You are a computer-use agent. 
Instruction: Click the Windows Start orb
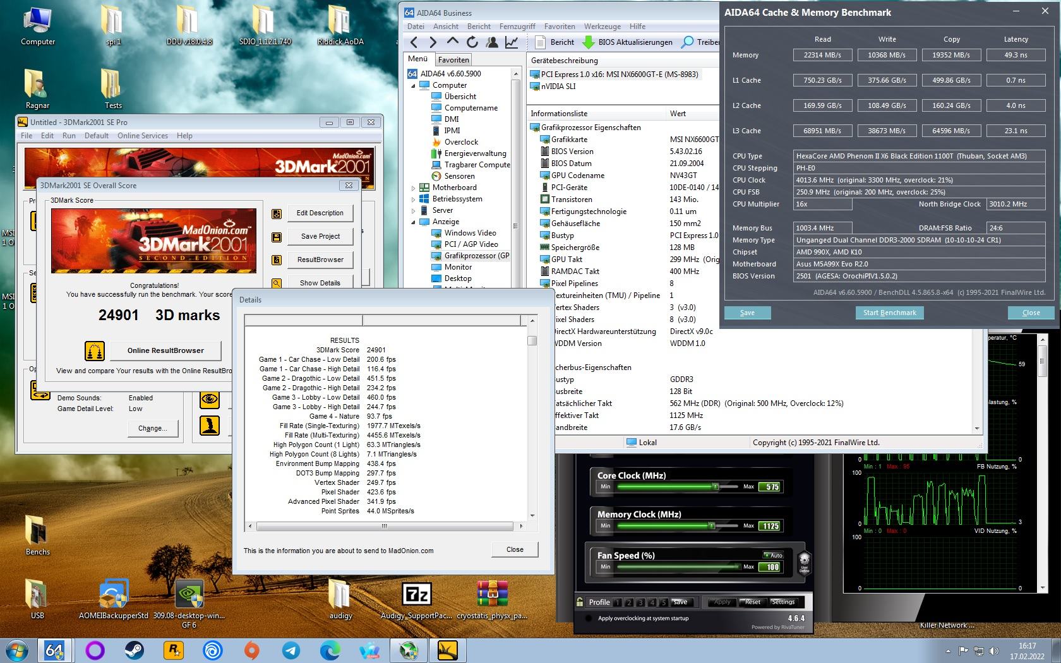point(16,650)
